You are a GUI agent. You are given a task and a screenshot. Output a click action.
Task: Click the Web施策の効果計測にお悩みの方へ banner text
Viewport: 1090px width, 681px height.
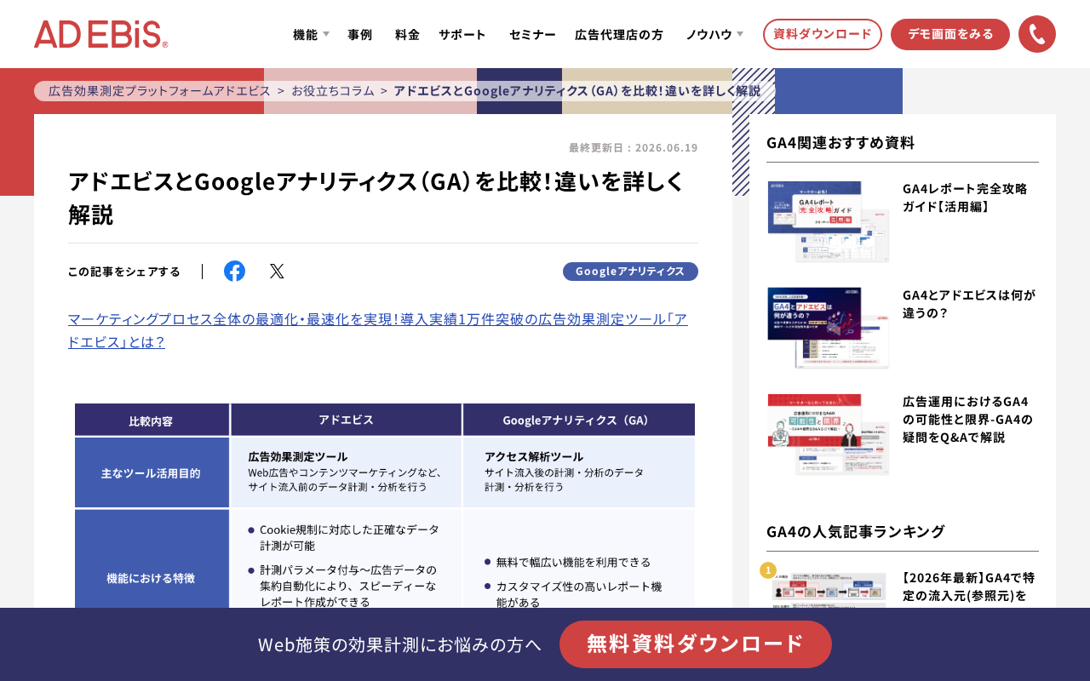[x=399, y=644]
